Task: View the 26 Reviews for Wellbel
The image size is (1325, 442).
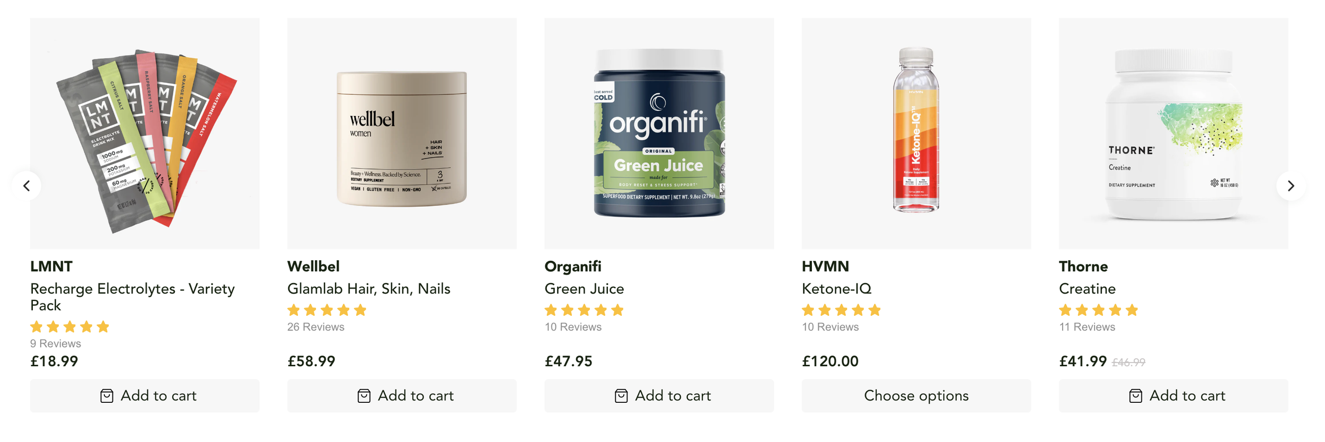Action: tap(315, 327)
